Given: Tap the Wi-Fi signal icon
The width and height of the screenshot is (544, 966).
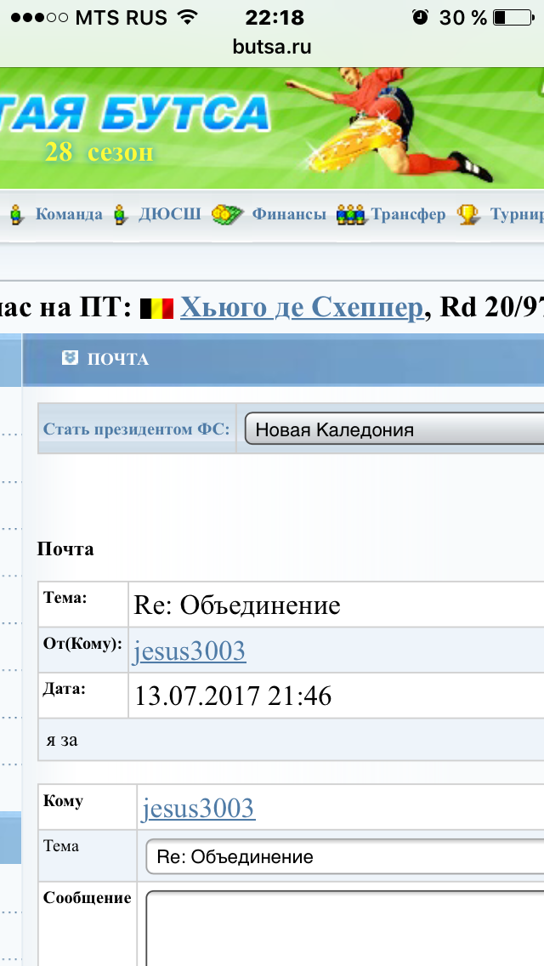Looking at the screenshot, I should point(188,18).
